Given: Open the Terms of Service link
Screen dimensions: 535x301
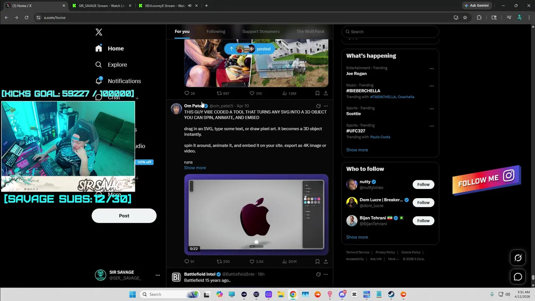Looking at the screenshot, I should click(358, 252).
